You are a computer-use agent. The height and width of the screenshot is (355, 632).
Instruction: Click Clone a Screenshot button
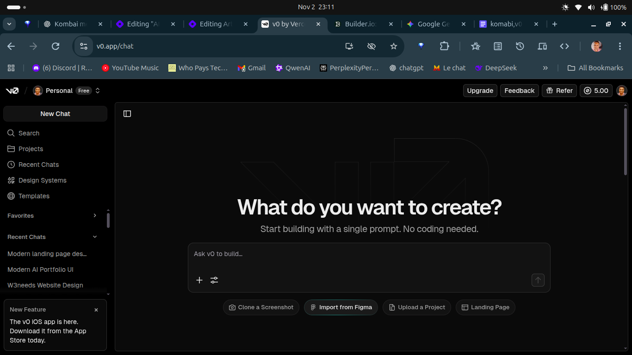pyautogui.click(x=261, y=307)
